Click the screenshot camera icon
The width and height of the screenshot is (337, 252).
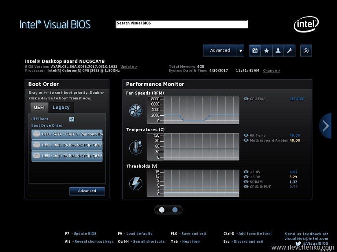(x=255, y=51)
